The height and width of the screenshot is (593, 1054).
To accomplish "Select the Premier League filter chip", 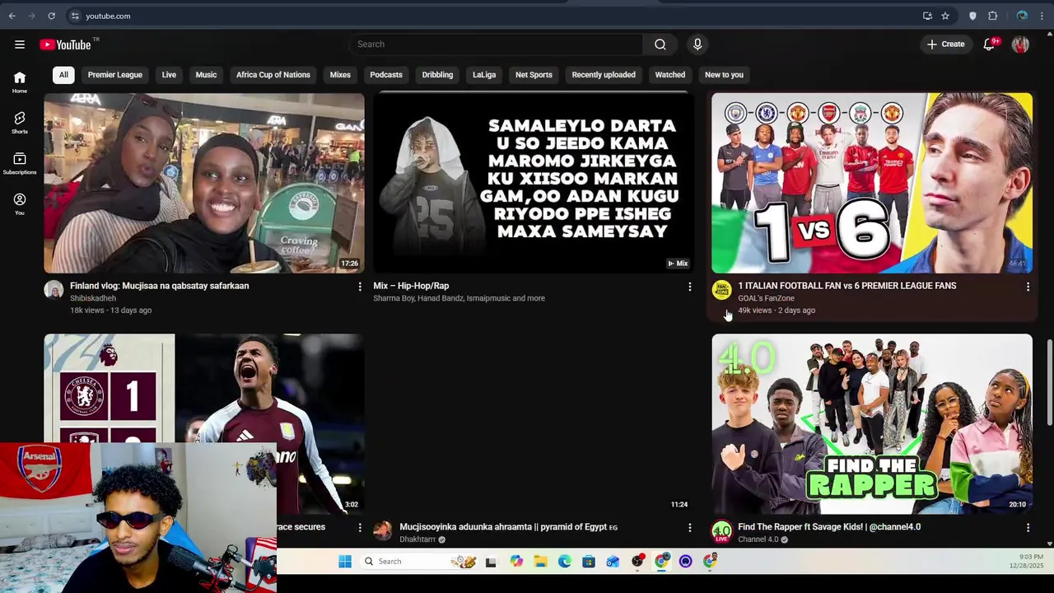I will (x=115, y=75).
